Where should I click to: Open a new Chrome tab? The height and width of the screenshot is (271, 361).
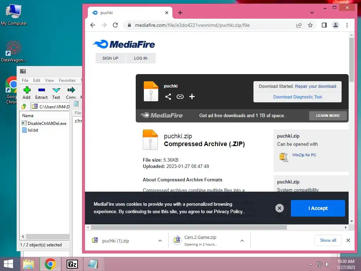tap(180, 13)
